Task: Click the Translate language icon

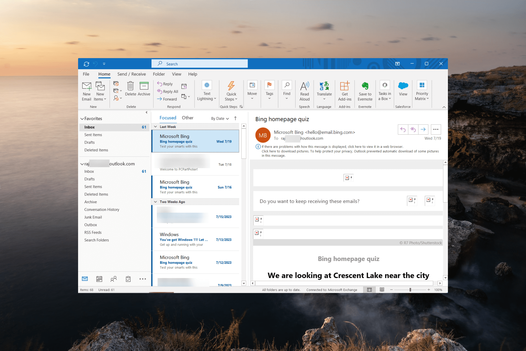Action: pyautogui.click(x=324, y=86)
